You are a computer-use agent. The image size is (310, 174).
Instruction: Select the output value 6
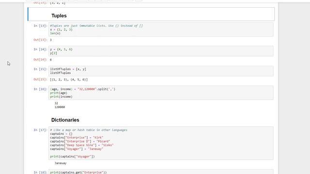51,60
